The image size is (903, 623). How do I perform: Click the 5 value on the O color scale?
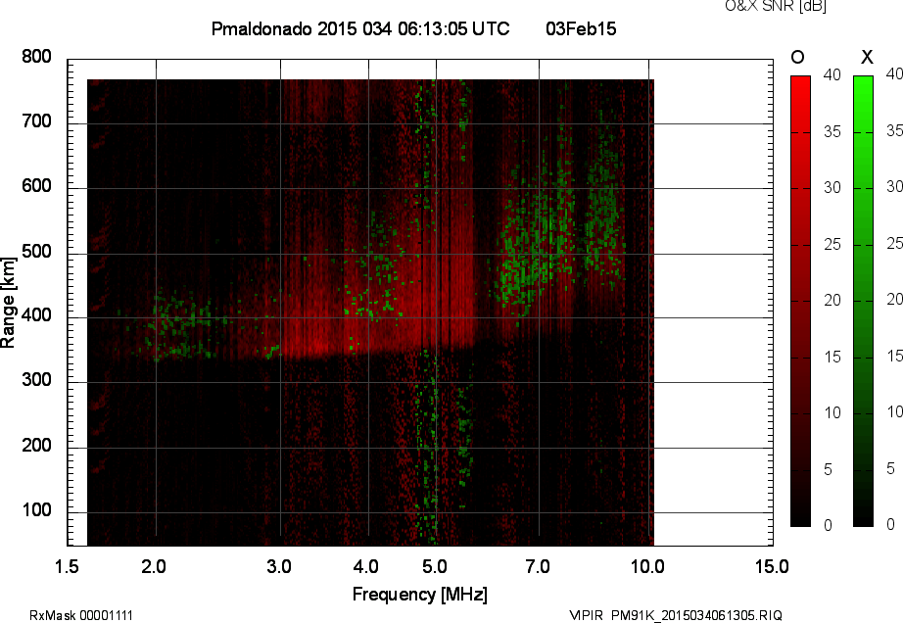click(x=829, y=470)
